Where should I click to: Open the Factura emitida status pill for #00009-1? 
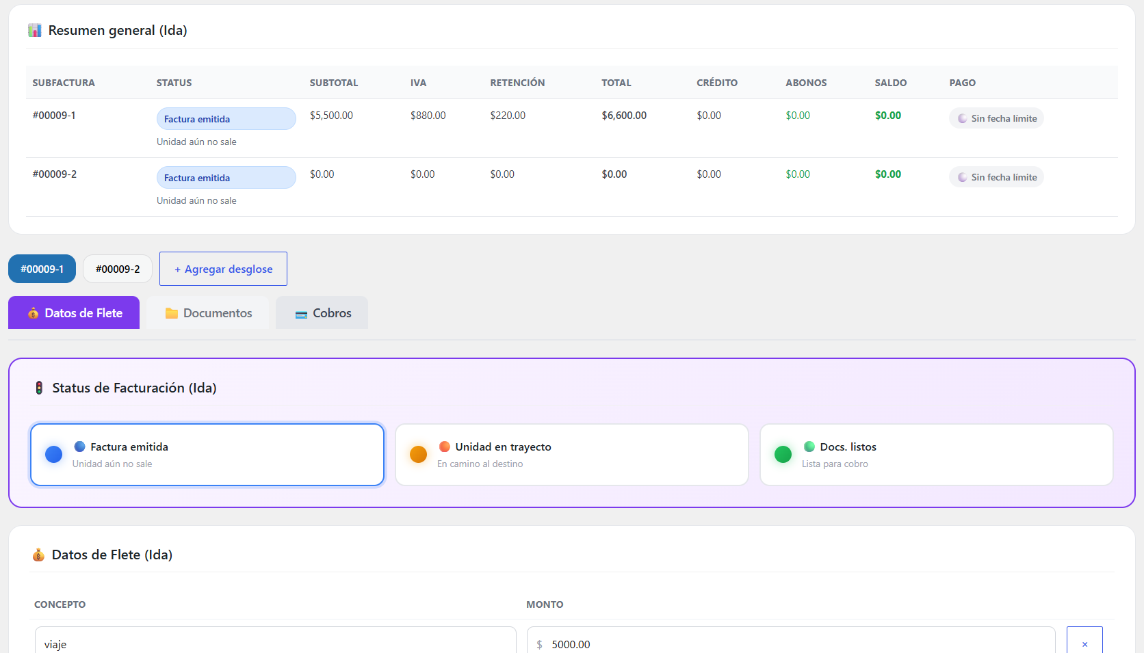coord(226,119)
